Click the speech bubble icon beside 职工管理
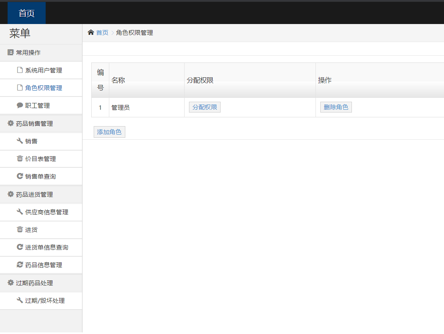Image resolution: width=444 pixels, height=334 pixels. tap(20, 105)
